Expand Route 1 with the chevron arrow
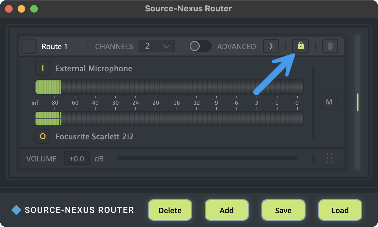Image resolution: width=378 pixels, height=227 pixels. (x=271, y=46)
